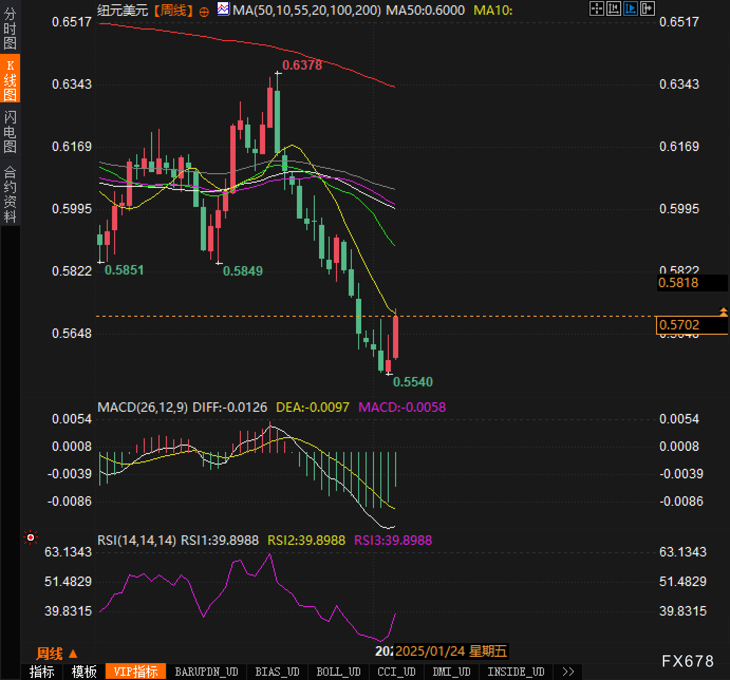Click the orange arrow marker on right price axis
This screenshot has height=680, width=730.
pos(723,311)
